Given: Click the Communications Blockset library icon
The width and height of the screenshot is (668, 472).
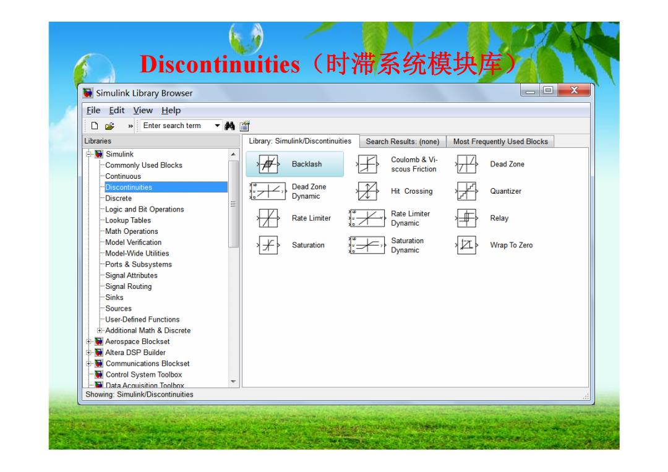Looking at the screenshot, I should point(99,364).
